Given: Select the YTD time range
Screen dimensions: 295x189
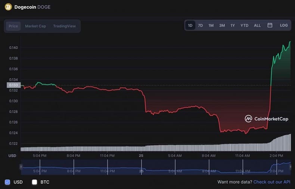Looking at the screenshot, I should (x=244, y=25).
